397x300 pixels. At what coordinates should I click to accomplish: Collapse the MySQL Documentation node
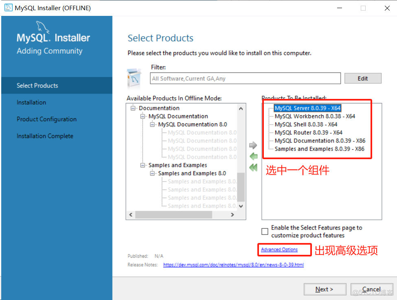pos(143,116)
